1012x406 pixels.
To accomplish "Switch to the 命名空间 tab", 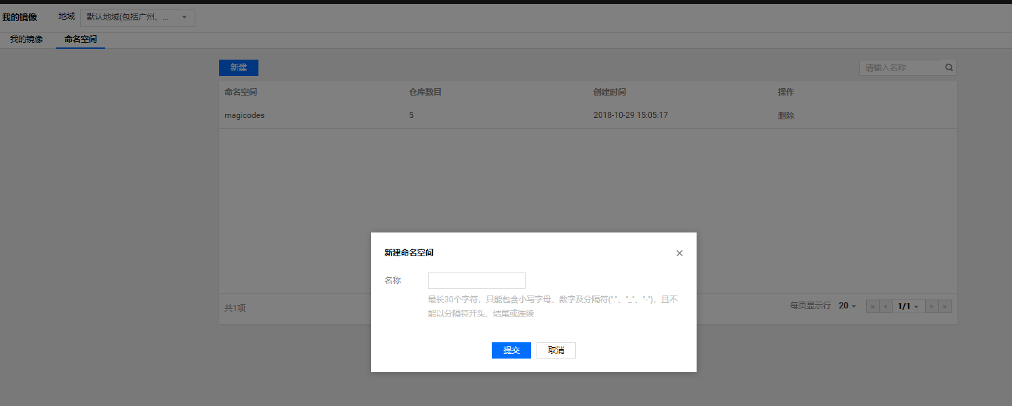I will tap(81, 39).
